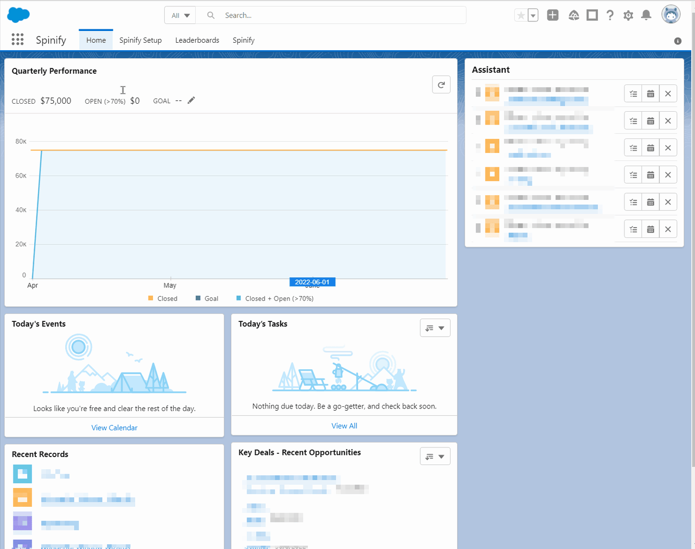Click the square icon beside the help icon

592,15
